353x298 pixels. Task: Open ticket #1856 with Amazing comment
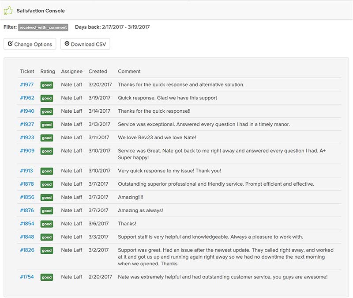[x=27, y=197]
